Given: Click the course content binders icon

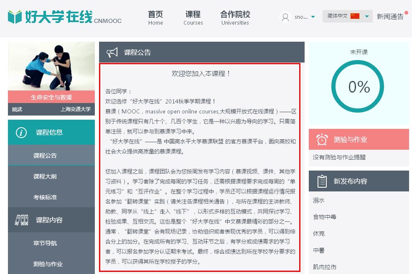Looking at the screenshot, I should click(21, 220).
